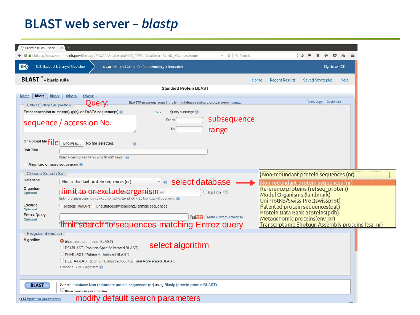This screenshot has width=420, height=315.
Task: Go to the browser home page icon
Action: [x=326, y=55]
